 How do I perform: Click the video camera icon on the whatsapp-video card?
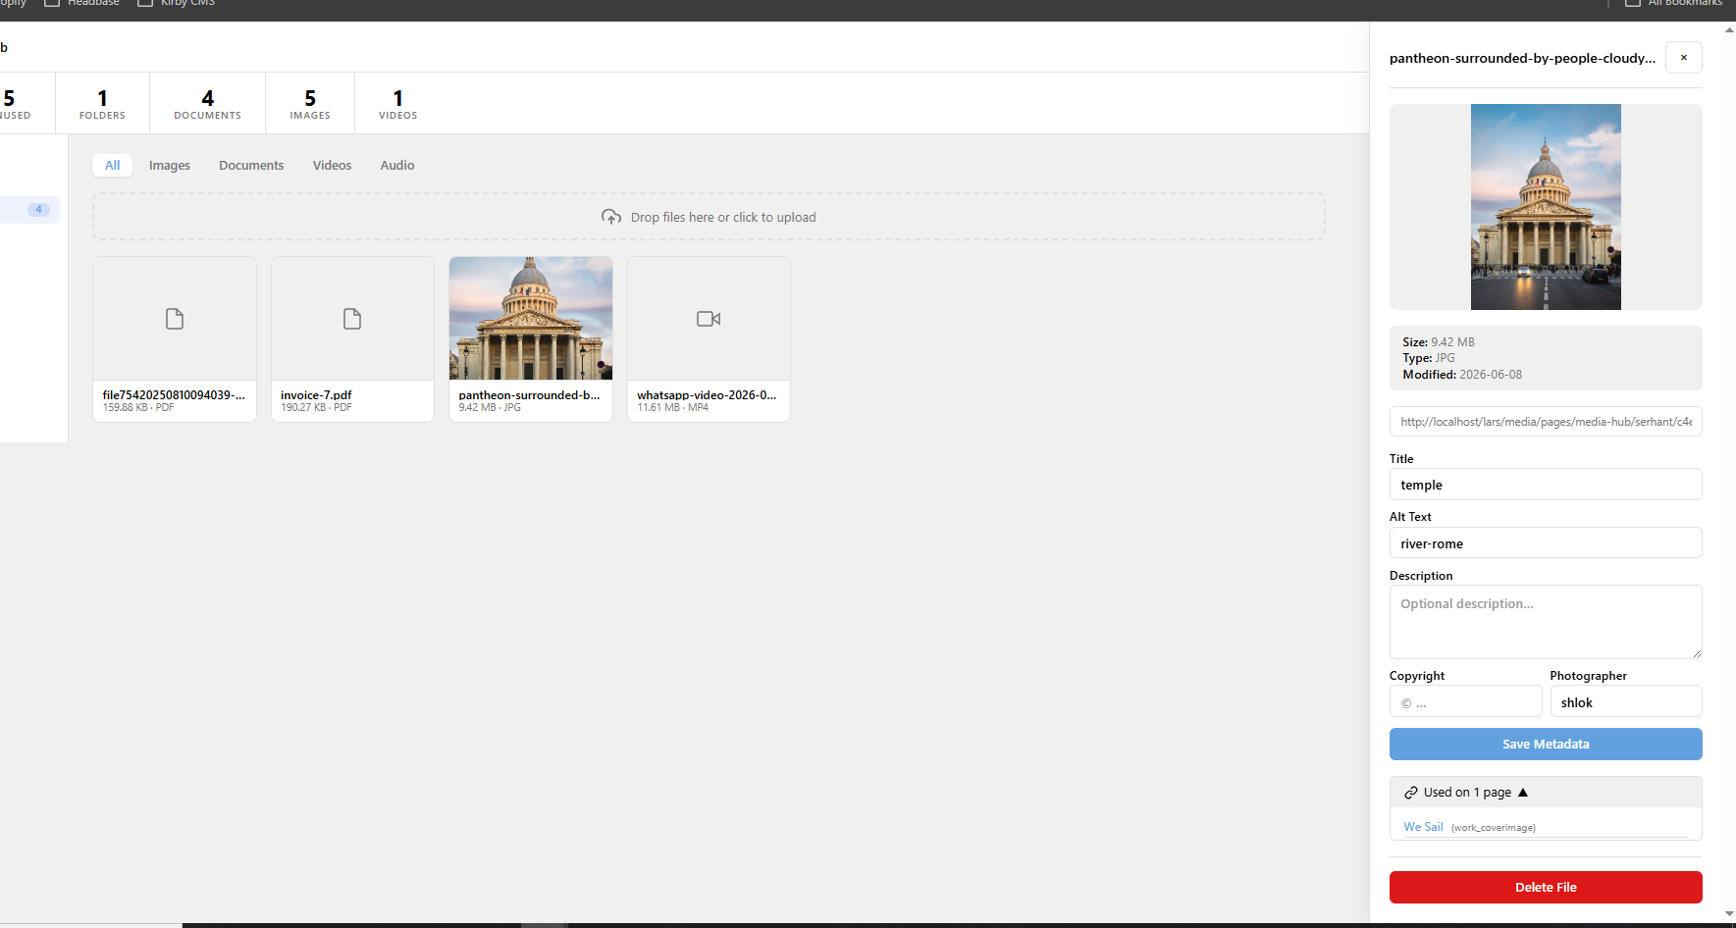coord(709,319)
